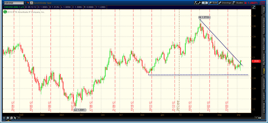Click the colored squares symbol link icon
268x123 pixels.
pyautogui.click(x=28, y=3)
